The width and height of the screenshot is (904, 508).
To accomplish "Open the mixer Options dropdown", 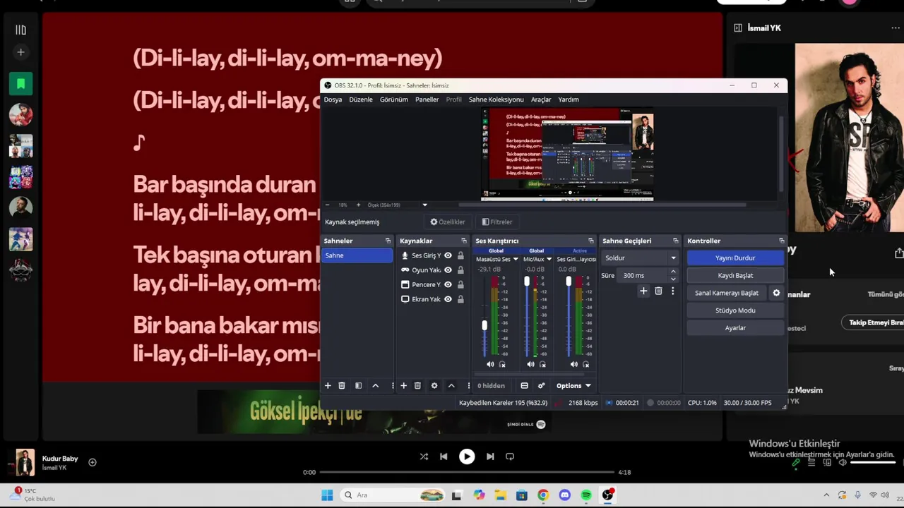I will (573, 385).
